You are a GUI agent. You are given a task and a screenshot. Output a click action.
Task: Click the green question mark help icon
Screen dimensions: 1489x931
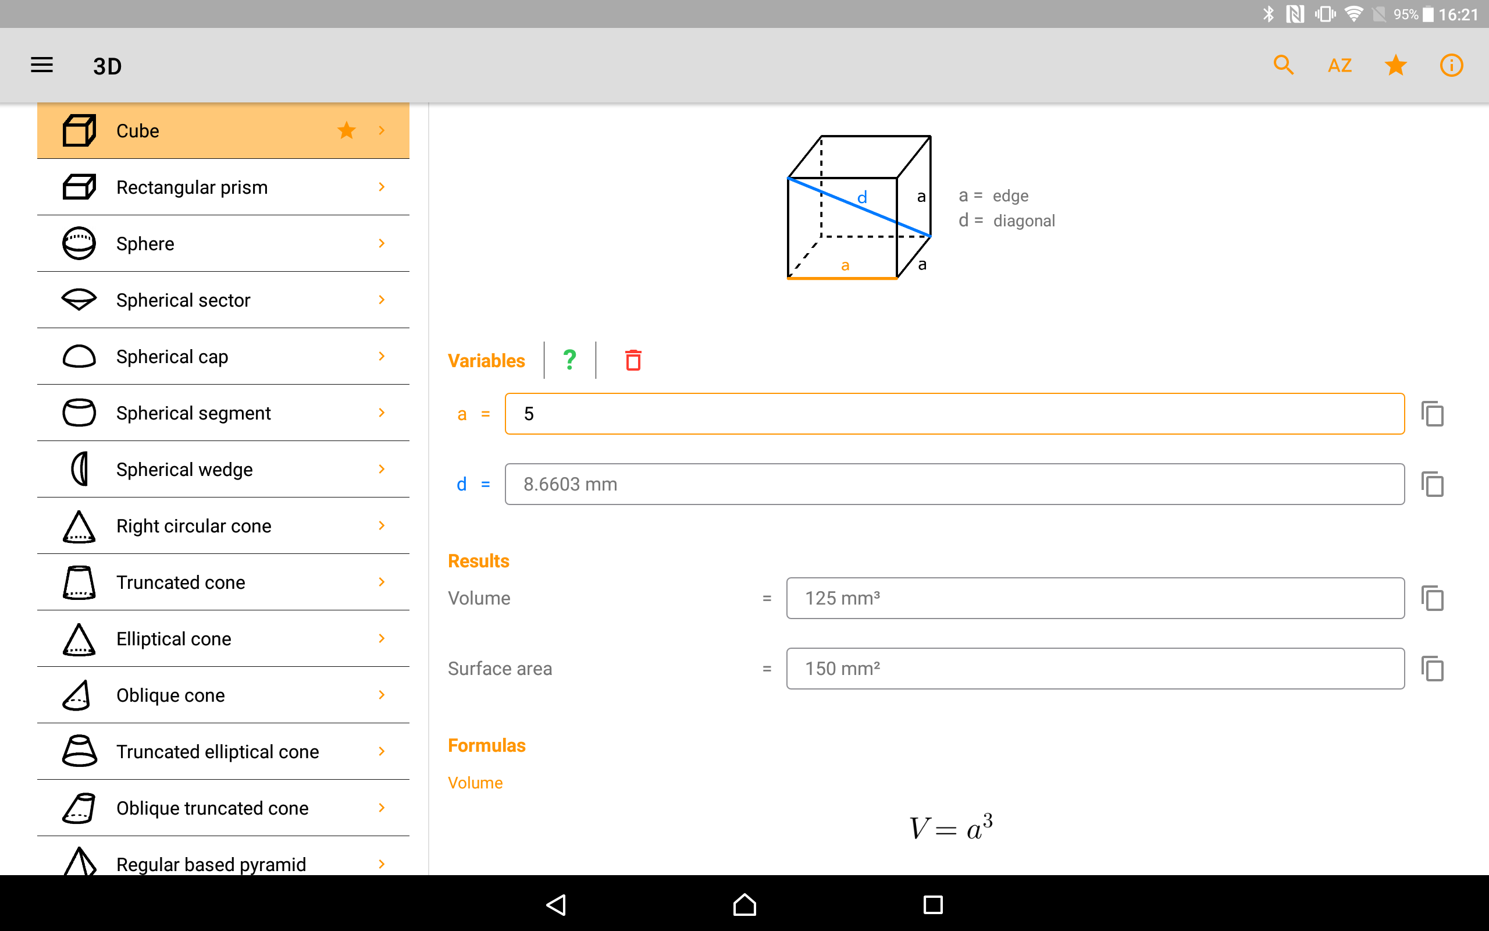570,360
